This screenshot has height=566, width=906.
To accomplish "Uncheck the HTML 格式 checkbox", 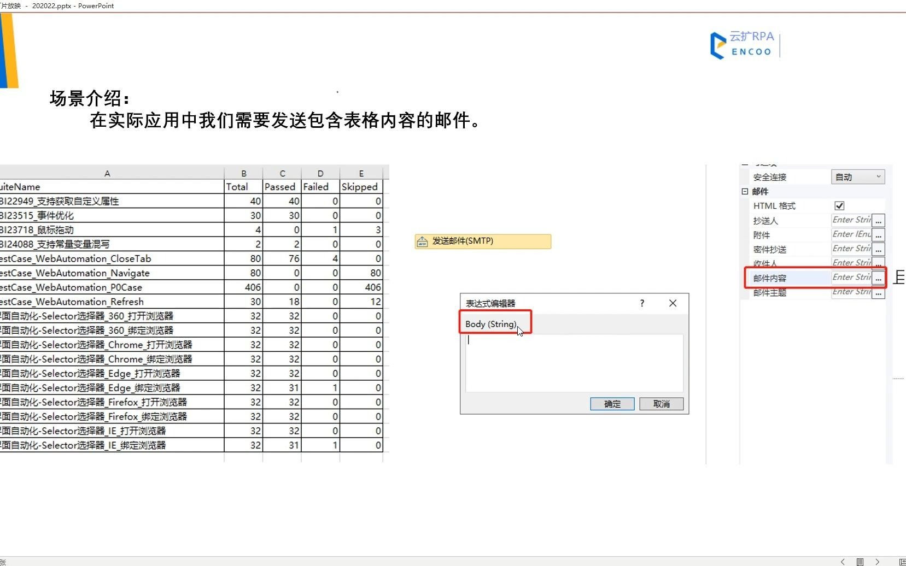I will pos(840,206).
